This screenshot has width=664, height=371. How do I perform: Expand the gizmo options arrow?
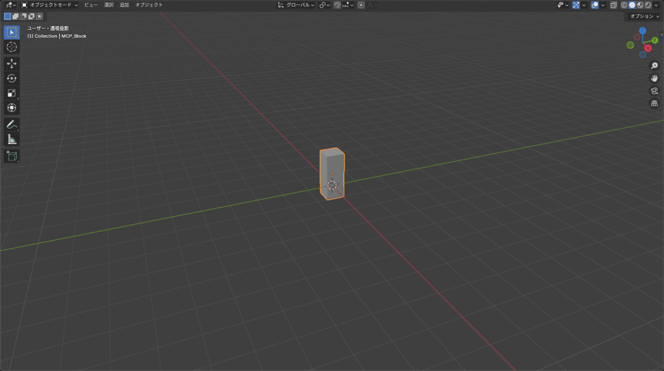coord(584,5)
